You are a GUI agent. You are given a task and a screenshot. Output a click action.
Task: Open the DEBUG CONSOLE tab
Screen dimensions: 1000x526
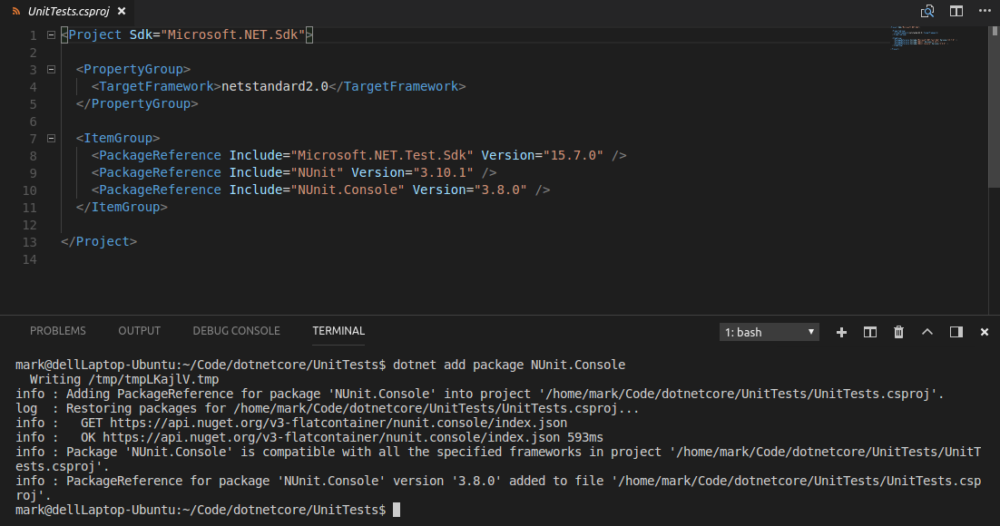236,330
